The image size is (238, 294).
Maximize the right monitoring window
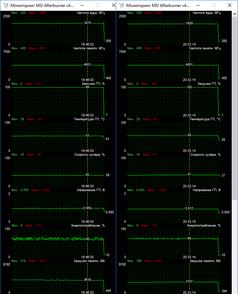(x=214, y=5)
